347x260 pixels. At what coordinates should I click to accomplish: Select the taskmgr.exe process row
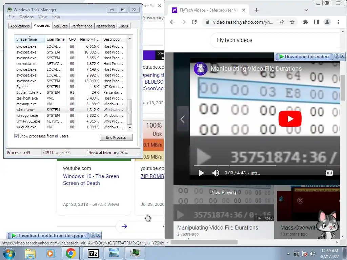(70, 104)
